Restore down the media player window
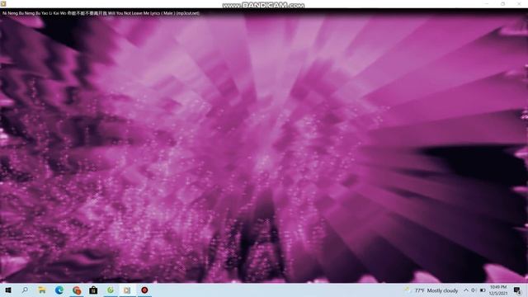Screen dimensions: 528x297 coord(503,3)
